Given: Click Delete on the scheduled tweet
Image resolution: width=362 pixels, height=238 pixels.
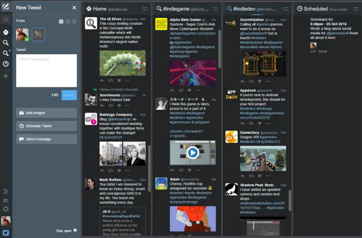Looking at the screenshot, I should pyautogui.click(x=323, y=51).
